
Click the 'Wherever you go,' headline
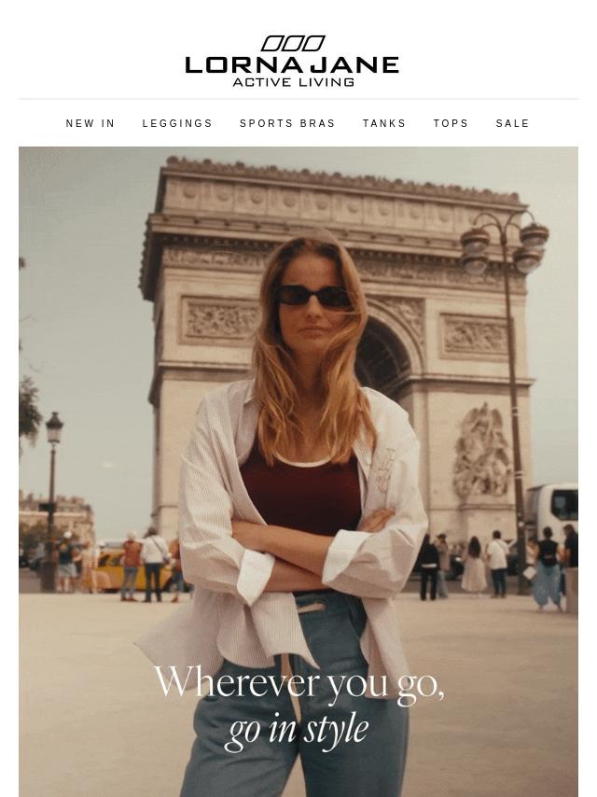coord(299,684)
